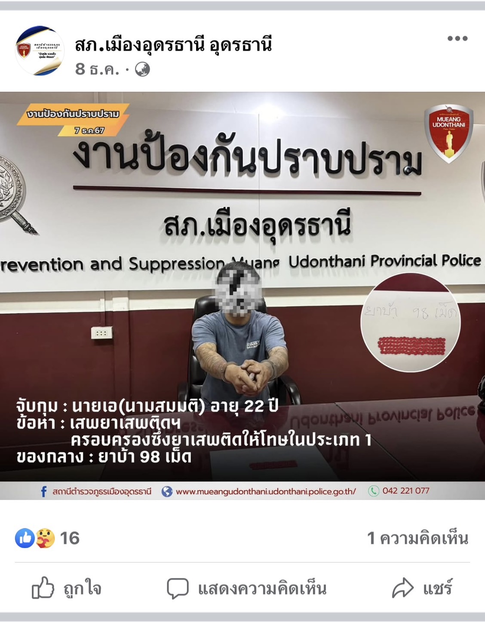Click the circular ยาบ้า 98 เม็ด inset
The width and height of the screenshot is (485, 624).
coord(411,323)
